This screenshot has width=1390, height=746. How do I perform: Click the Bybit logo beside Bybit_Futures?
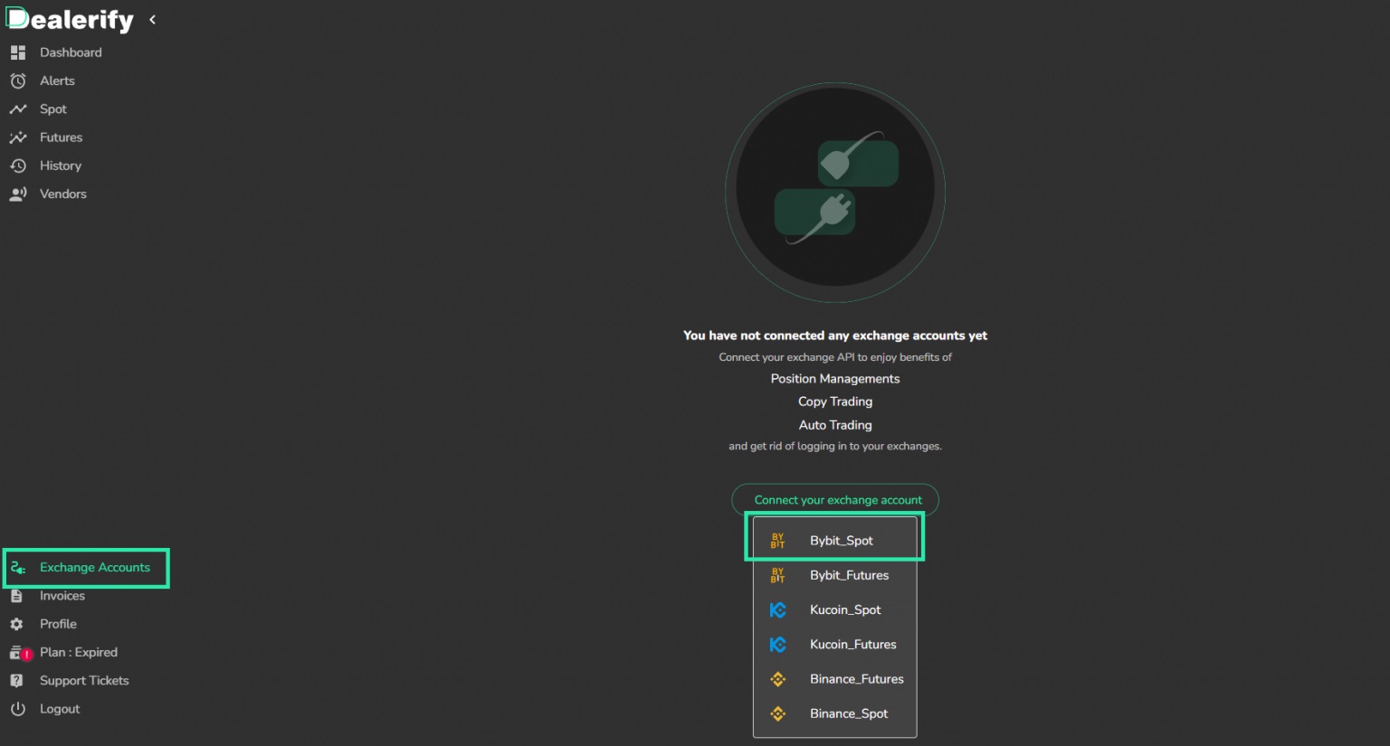pos(777,575)
